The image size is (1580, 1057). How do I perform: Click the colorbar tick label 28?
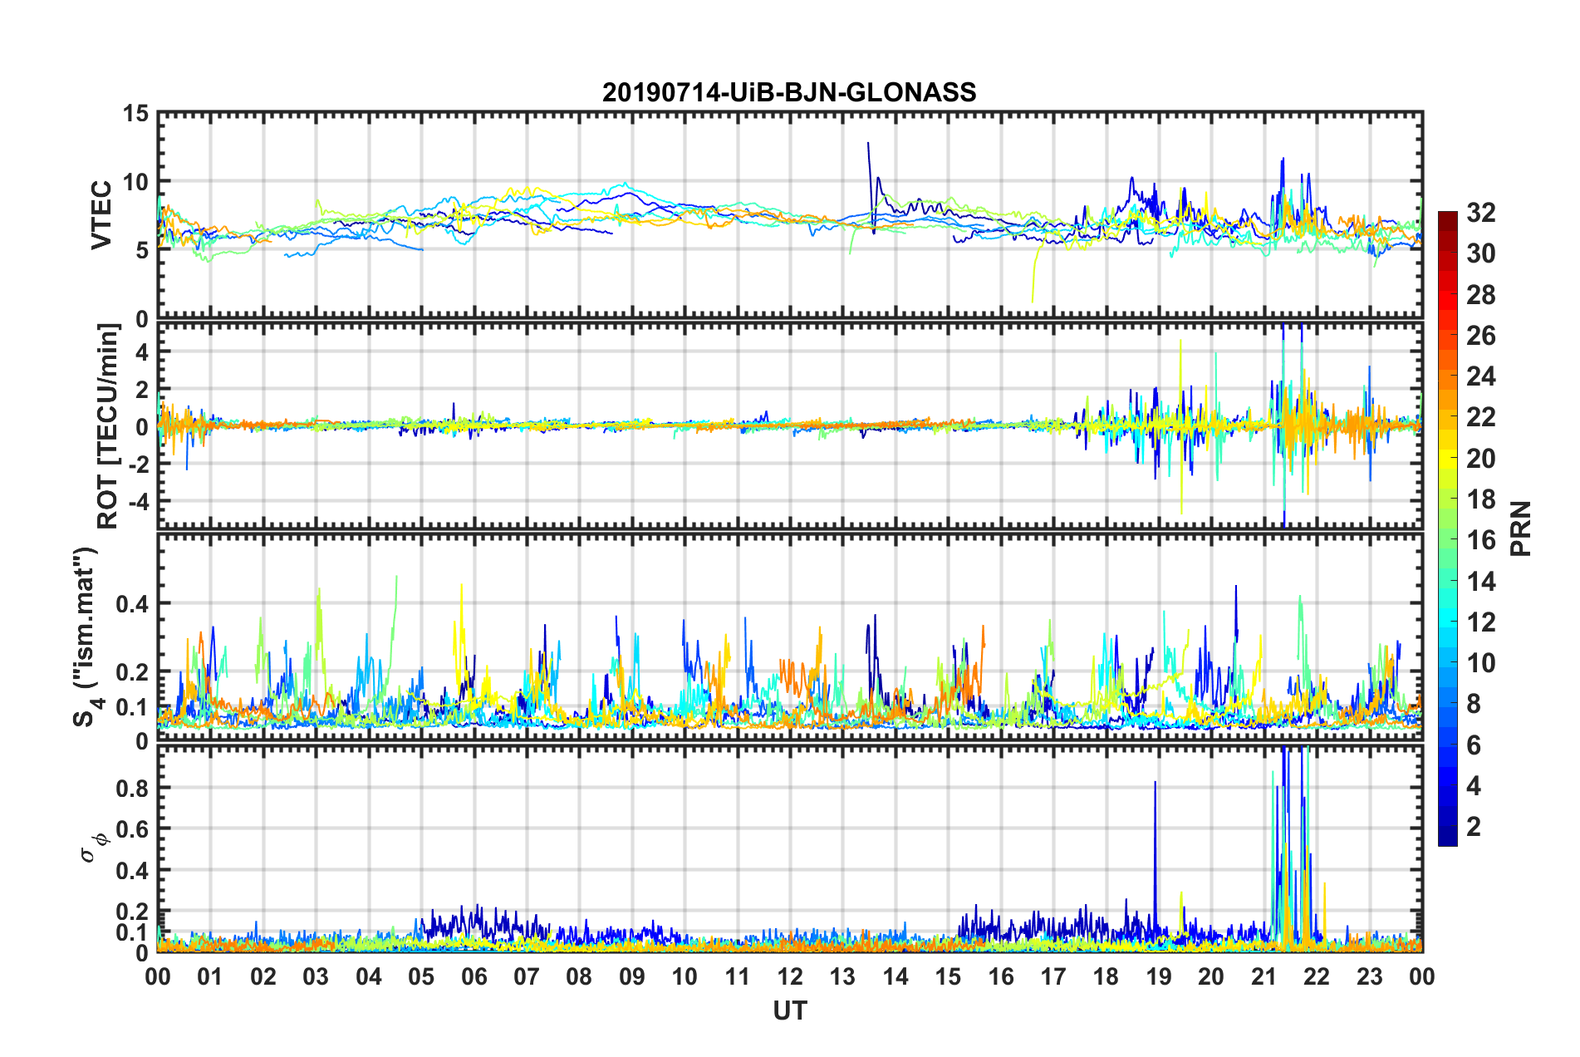point(1480,295)
